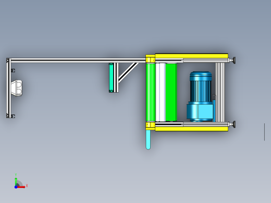This screenshot has width=271, height=203.
Task: Select the tall green roller cylinder
Action: (150, 92)
